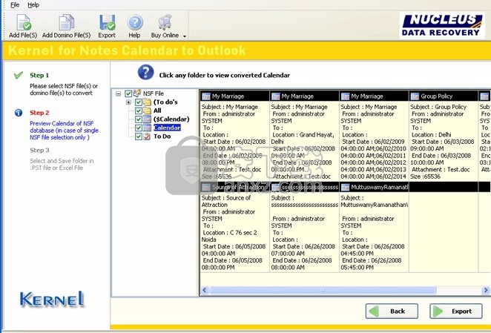
Task: Uncheck the All folder checkbox
Action: 139,111
